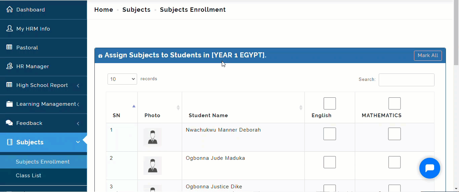Viewport: 459px width, 192px height.
Task: Select the MATHEMATICS header select-all checkbox
Action: click(x=394, y=103)
